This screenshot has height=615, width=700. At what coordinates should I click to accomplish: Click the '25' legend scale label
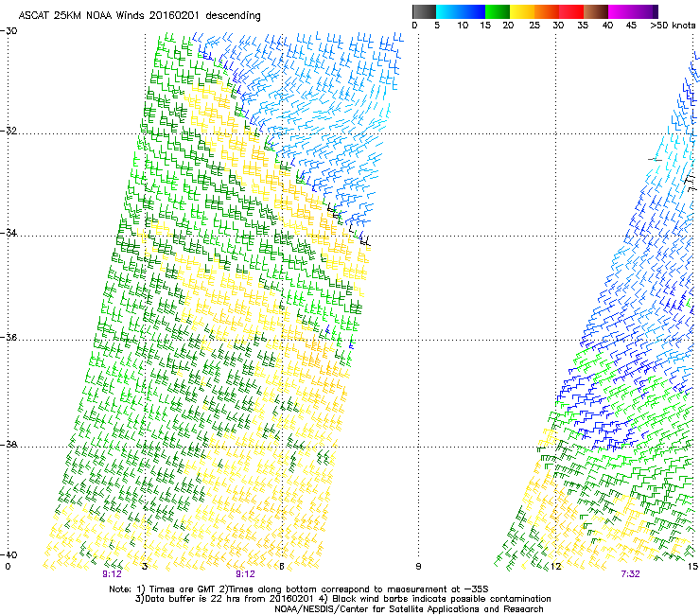pyautogui.click(x=534, y=26)
